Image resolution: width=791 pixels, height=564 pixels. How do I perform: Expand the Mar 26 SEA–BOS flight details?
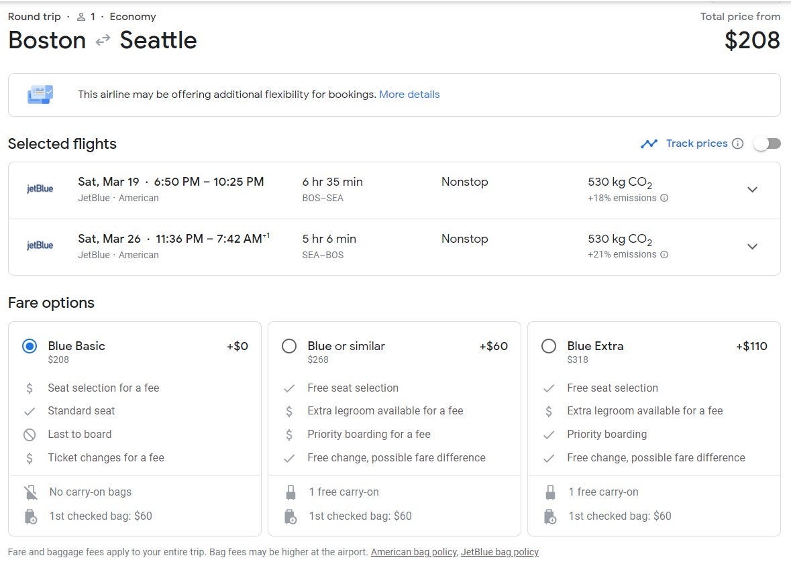[752, 246]
